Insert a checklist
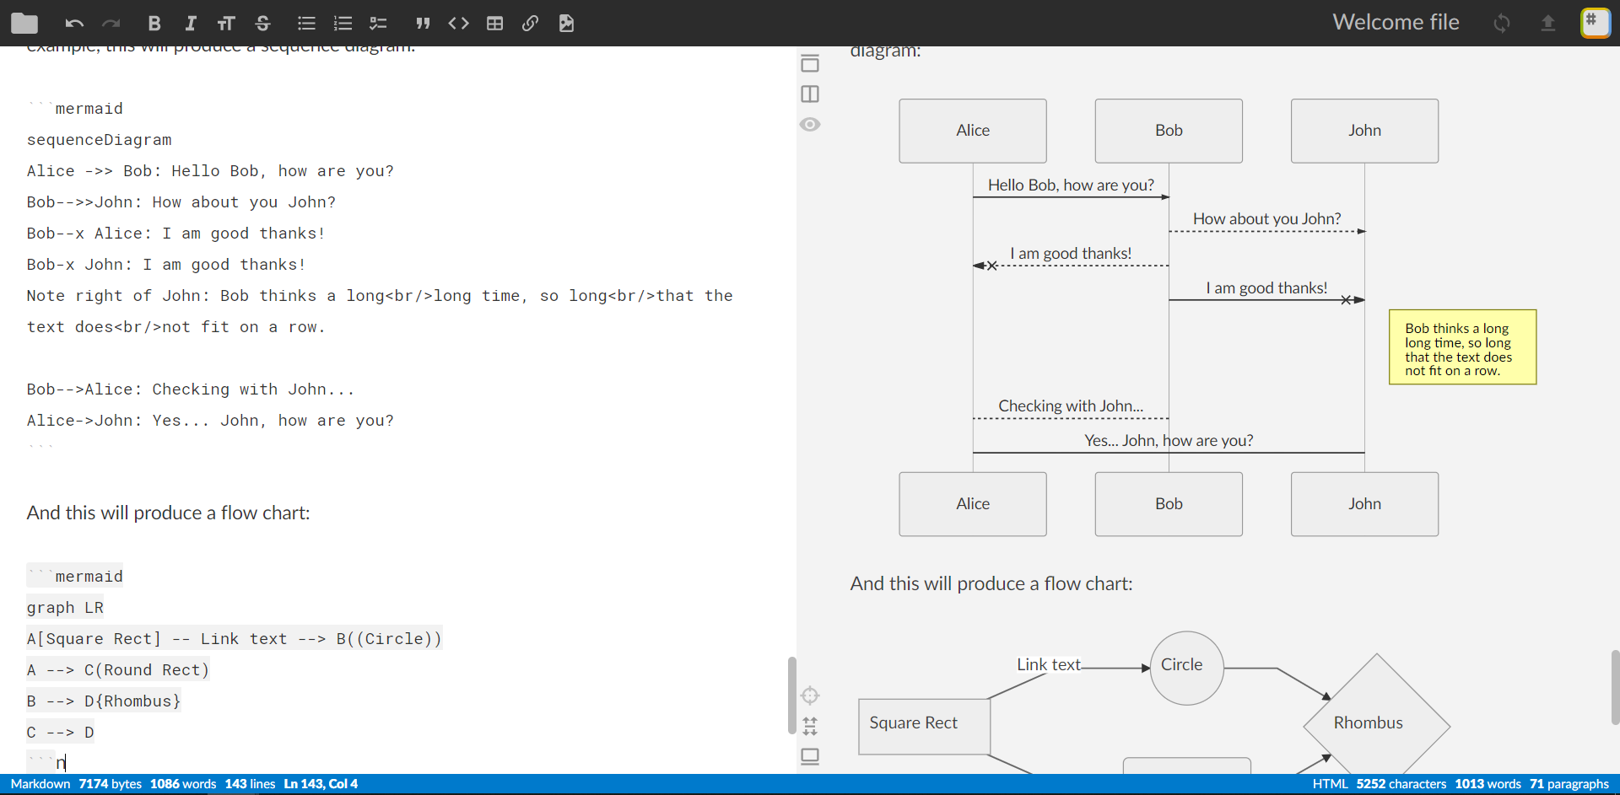The image size is (1620, 795). 378,23
